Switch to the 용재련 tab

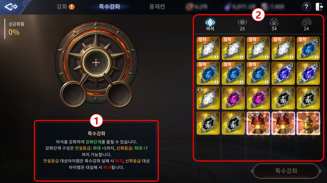click(157, 7)
